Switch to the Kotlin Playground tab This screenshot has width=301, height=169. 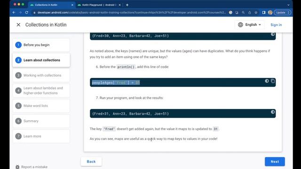[x=99, y=5]
